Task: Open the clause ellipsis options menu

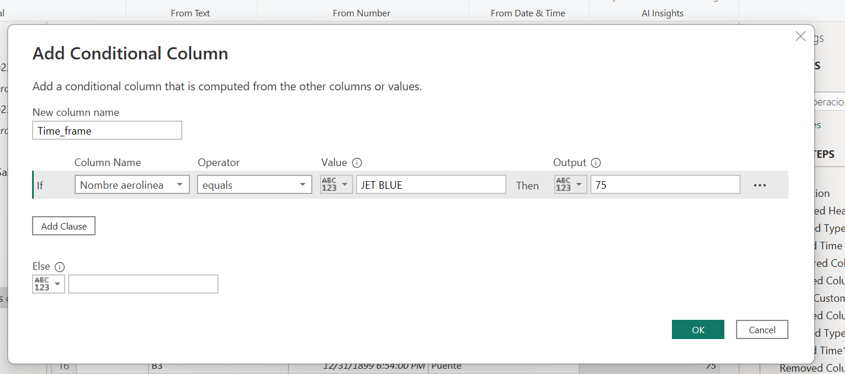Action: pyautogui.click(x=759, y=185)
